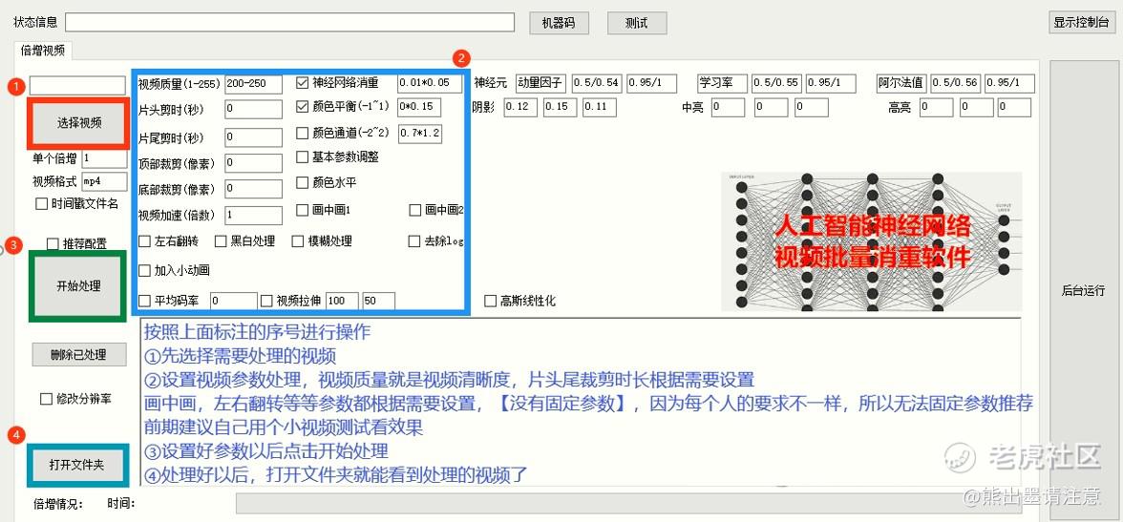The height and width of the screenshot is (522, 1123).
Task: Click the 学习率 label box
Action: 723,83
